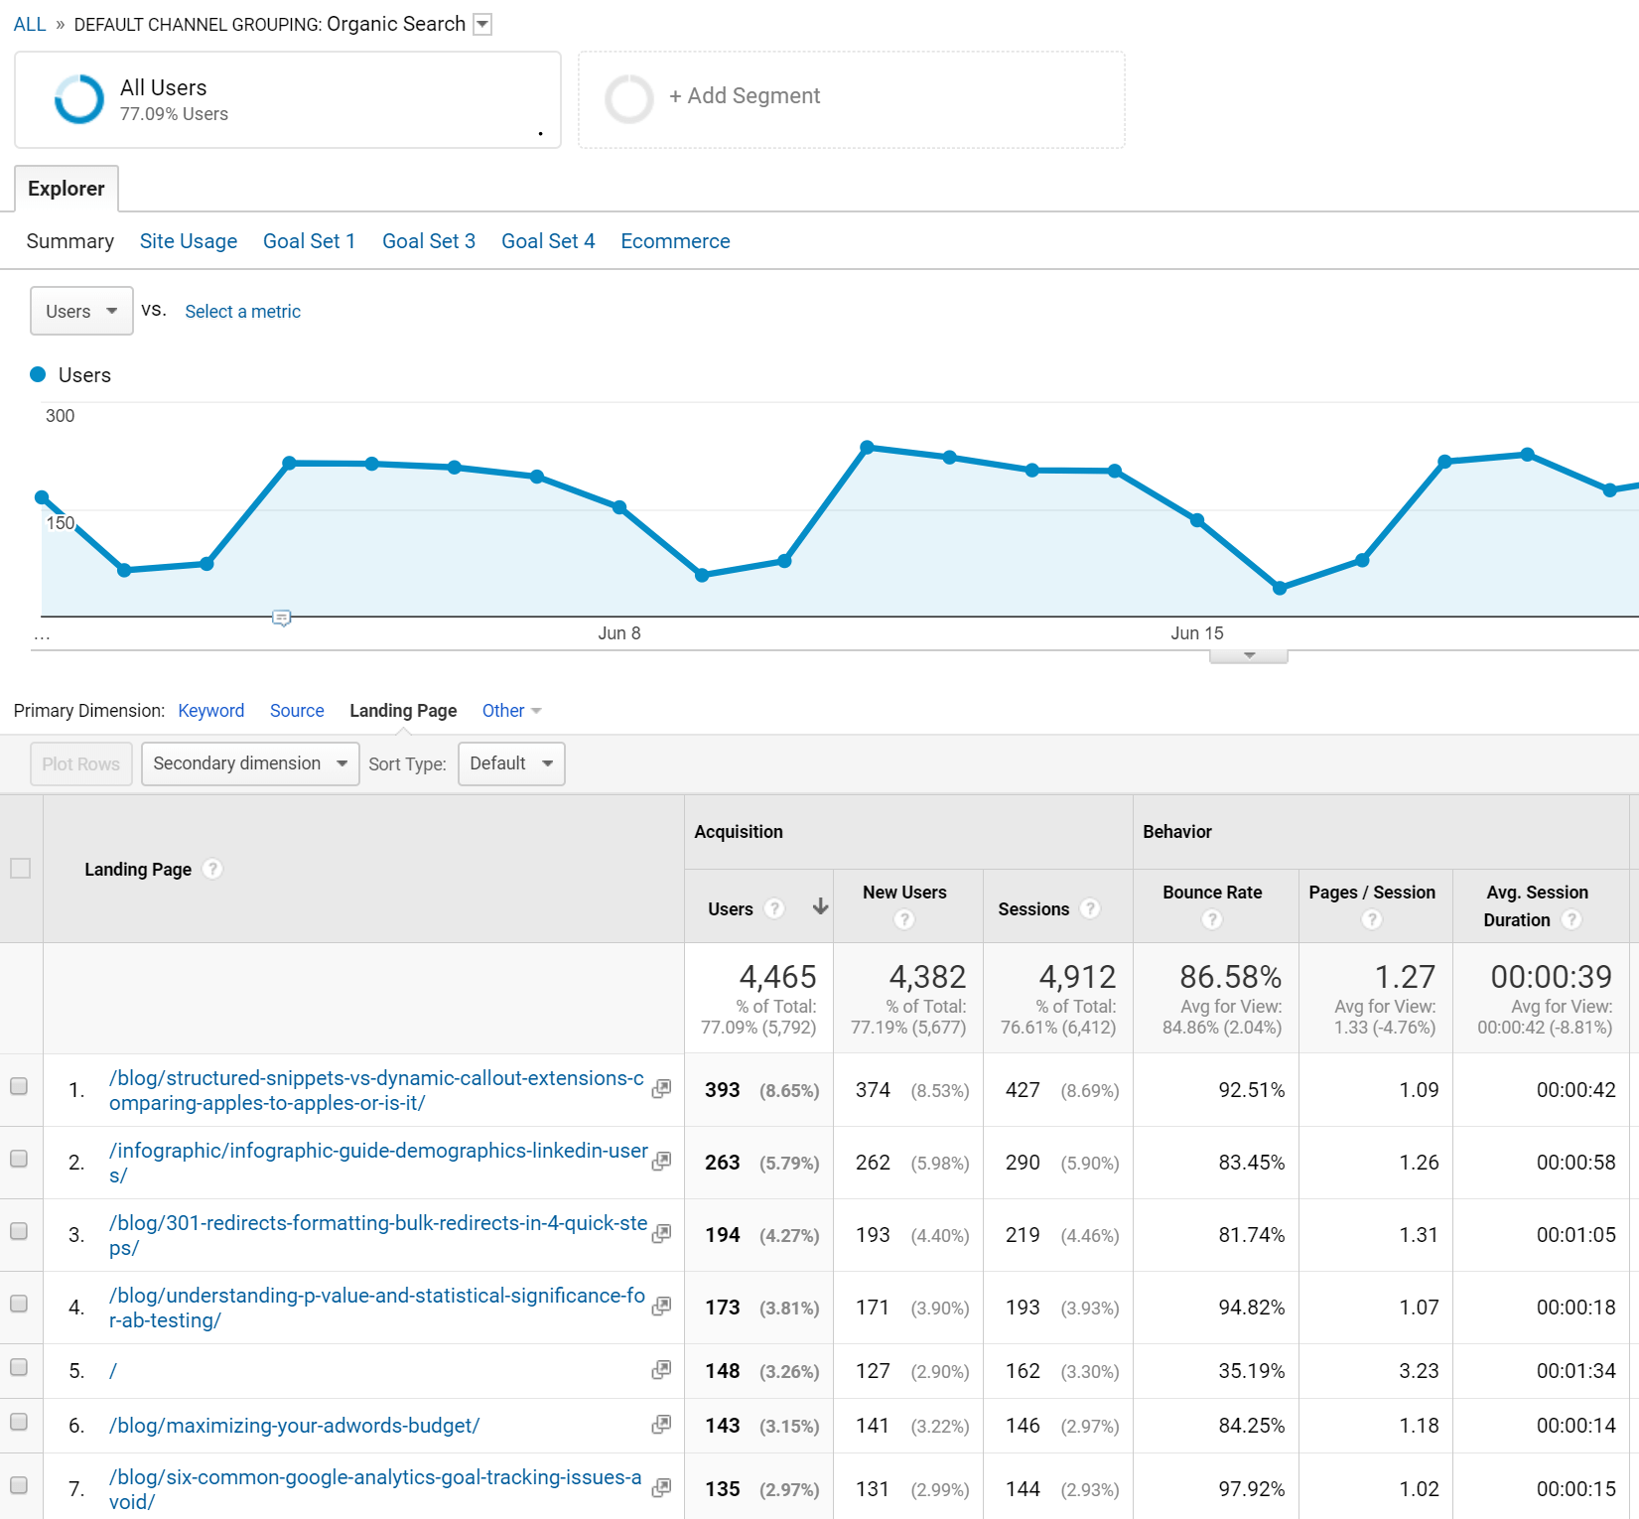Click the Select a metric link

click(x=242, y=311)
